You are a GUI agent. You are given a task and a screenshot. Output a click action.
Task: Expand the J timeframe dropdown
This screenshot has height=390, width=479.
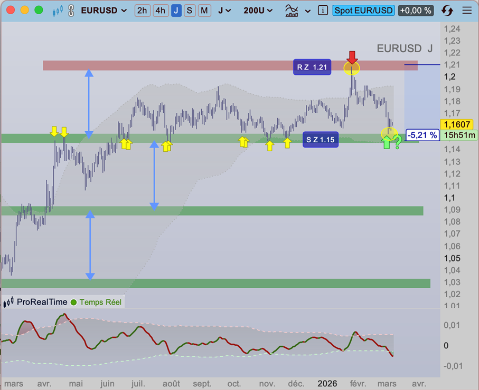pos(224,11)
